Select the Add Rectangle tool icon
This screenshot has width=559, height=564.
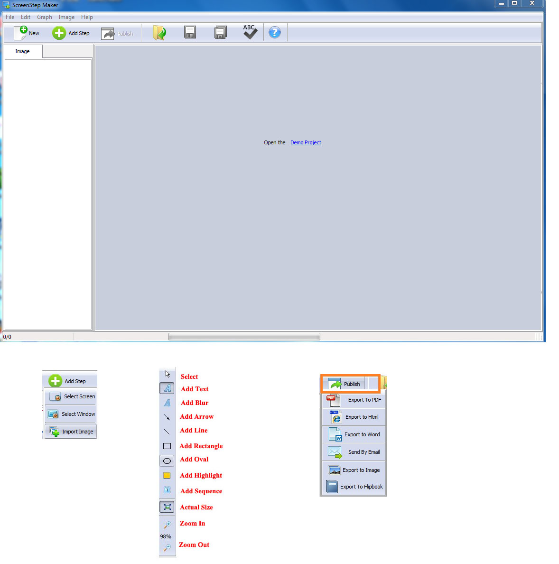167,446
